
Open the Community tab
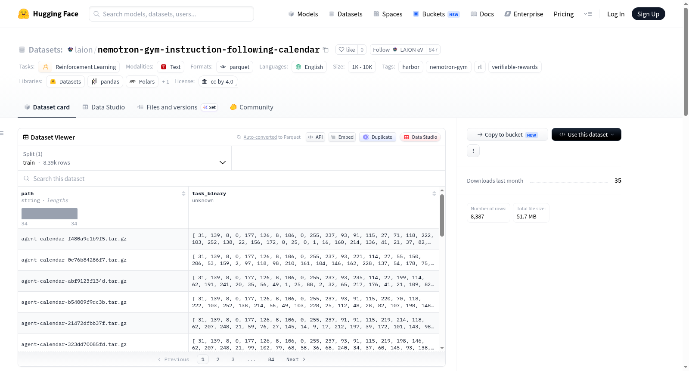pyautogui.click(x=252, y=107)
